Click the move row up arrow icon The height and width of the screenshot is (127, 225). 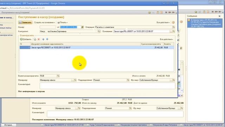point(43,39)
